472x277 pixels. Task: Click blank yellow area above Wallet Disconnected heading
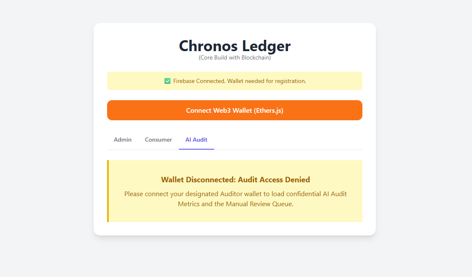[235, 167]
